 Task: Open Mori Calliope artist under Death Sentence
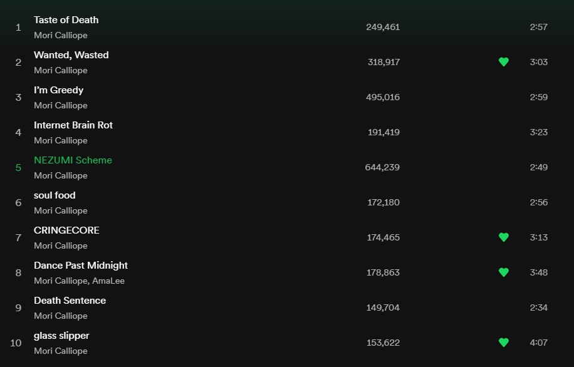click(x=61, y=316)
